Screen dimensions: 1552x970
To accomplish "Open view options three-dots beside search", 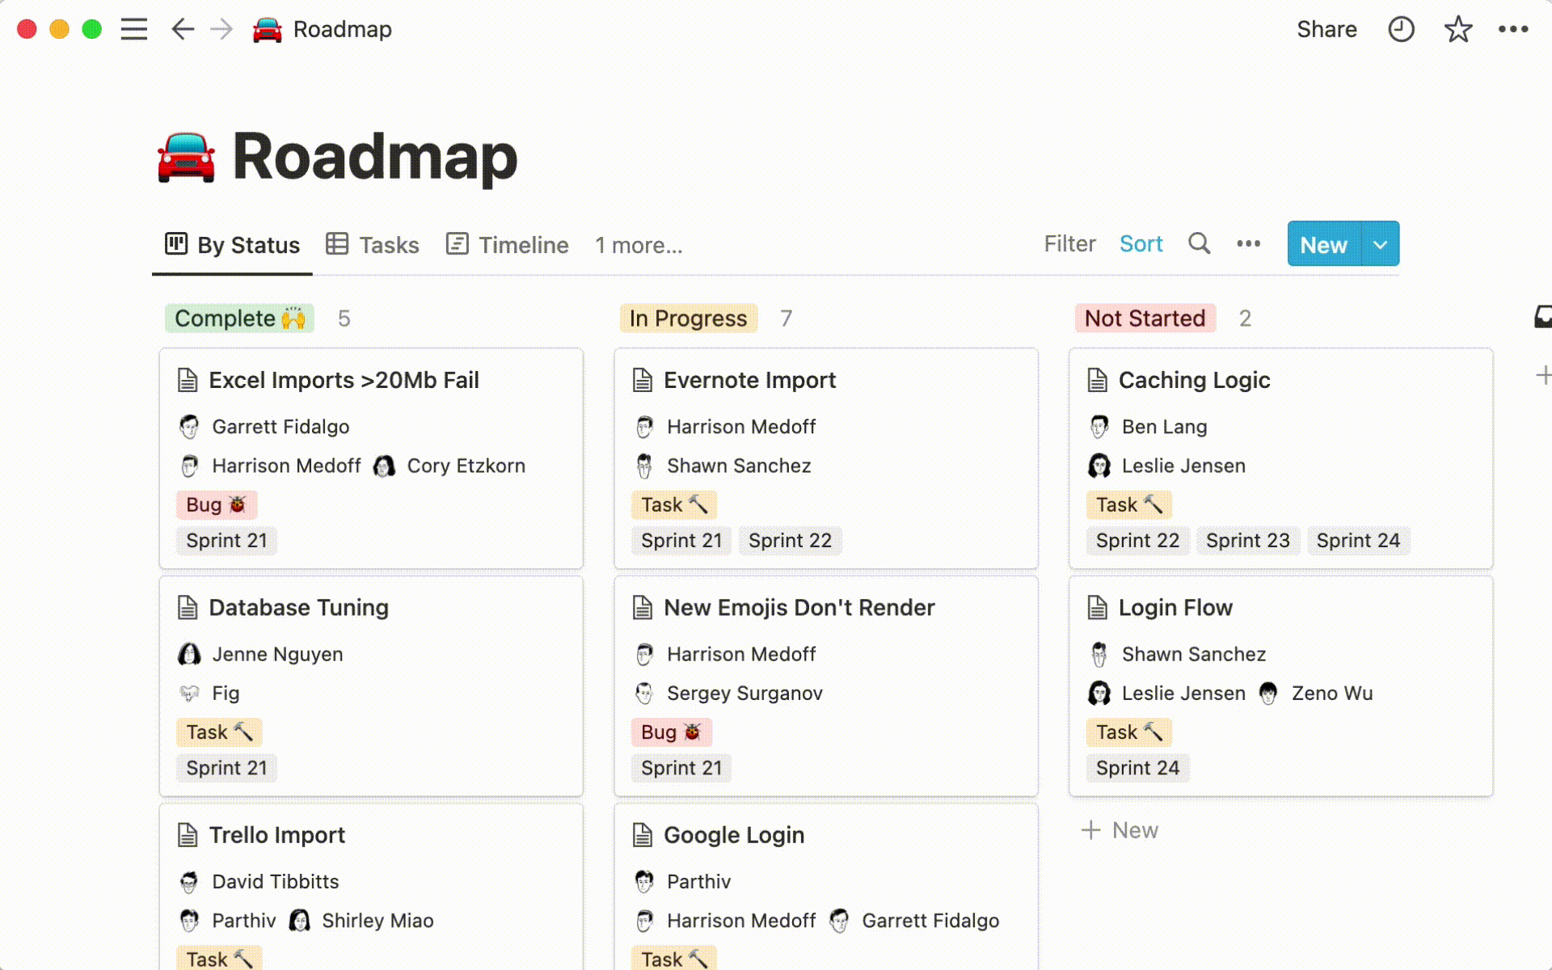I will click(x=1248, y=243).
